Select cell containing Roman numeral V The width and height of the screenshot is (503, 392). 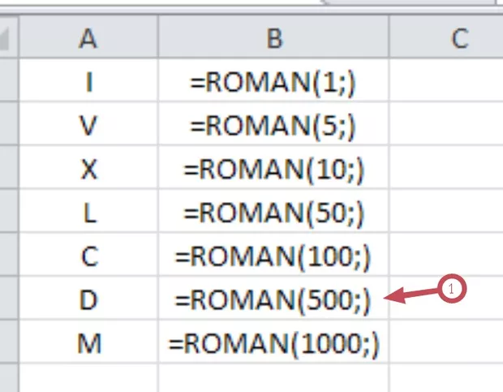tap(88, 126)
